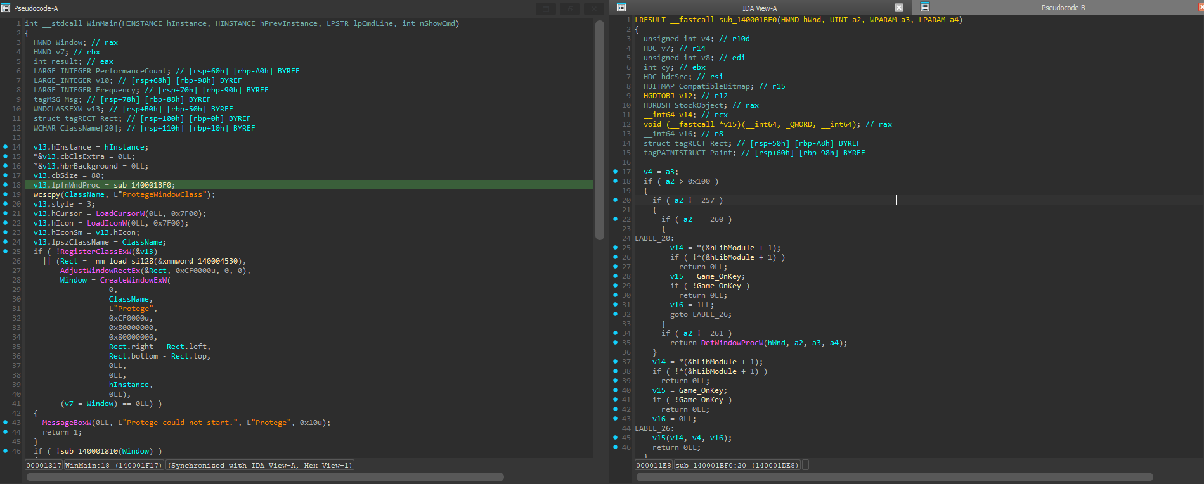
Task: Click the CreateWindowExW function name
Action: point(133,280)
